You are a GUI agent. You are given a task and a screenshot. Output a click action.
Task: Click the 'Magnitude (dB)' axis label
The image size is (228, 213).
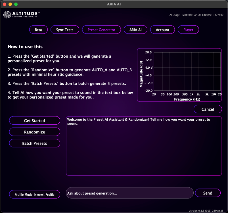[141, 74]
